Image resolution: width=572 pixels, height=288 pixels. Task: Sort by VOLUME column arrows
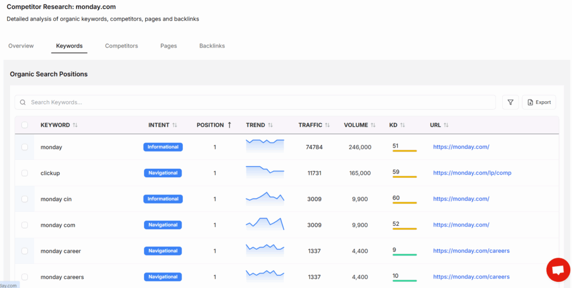tap(373, 125)
